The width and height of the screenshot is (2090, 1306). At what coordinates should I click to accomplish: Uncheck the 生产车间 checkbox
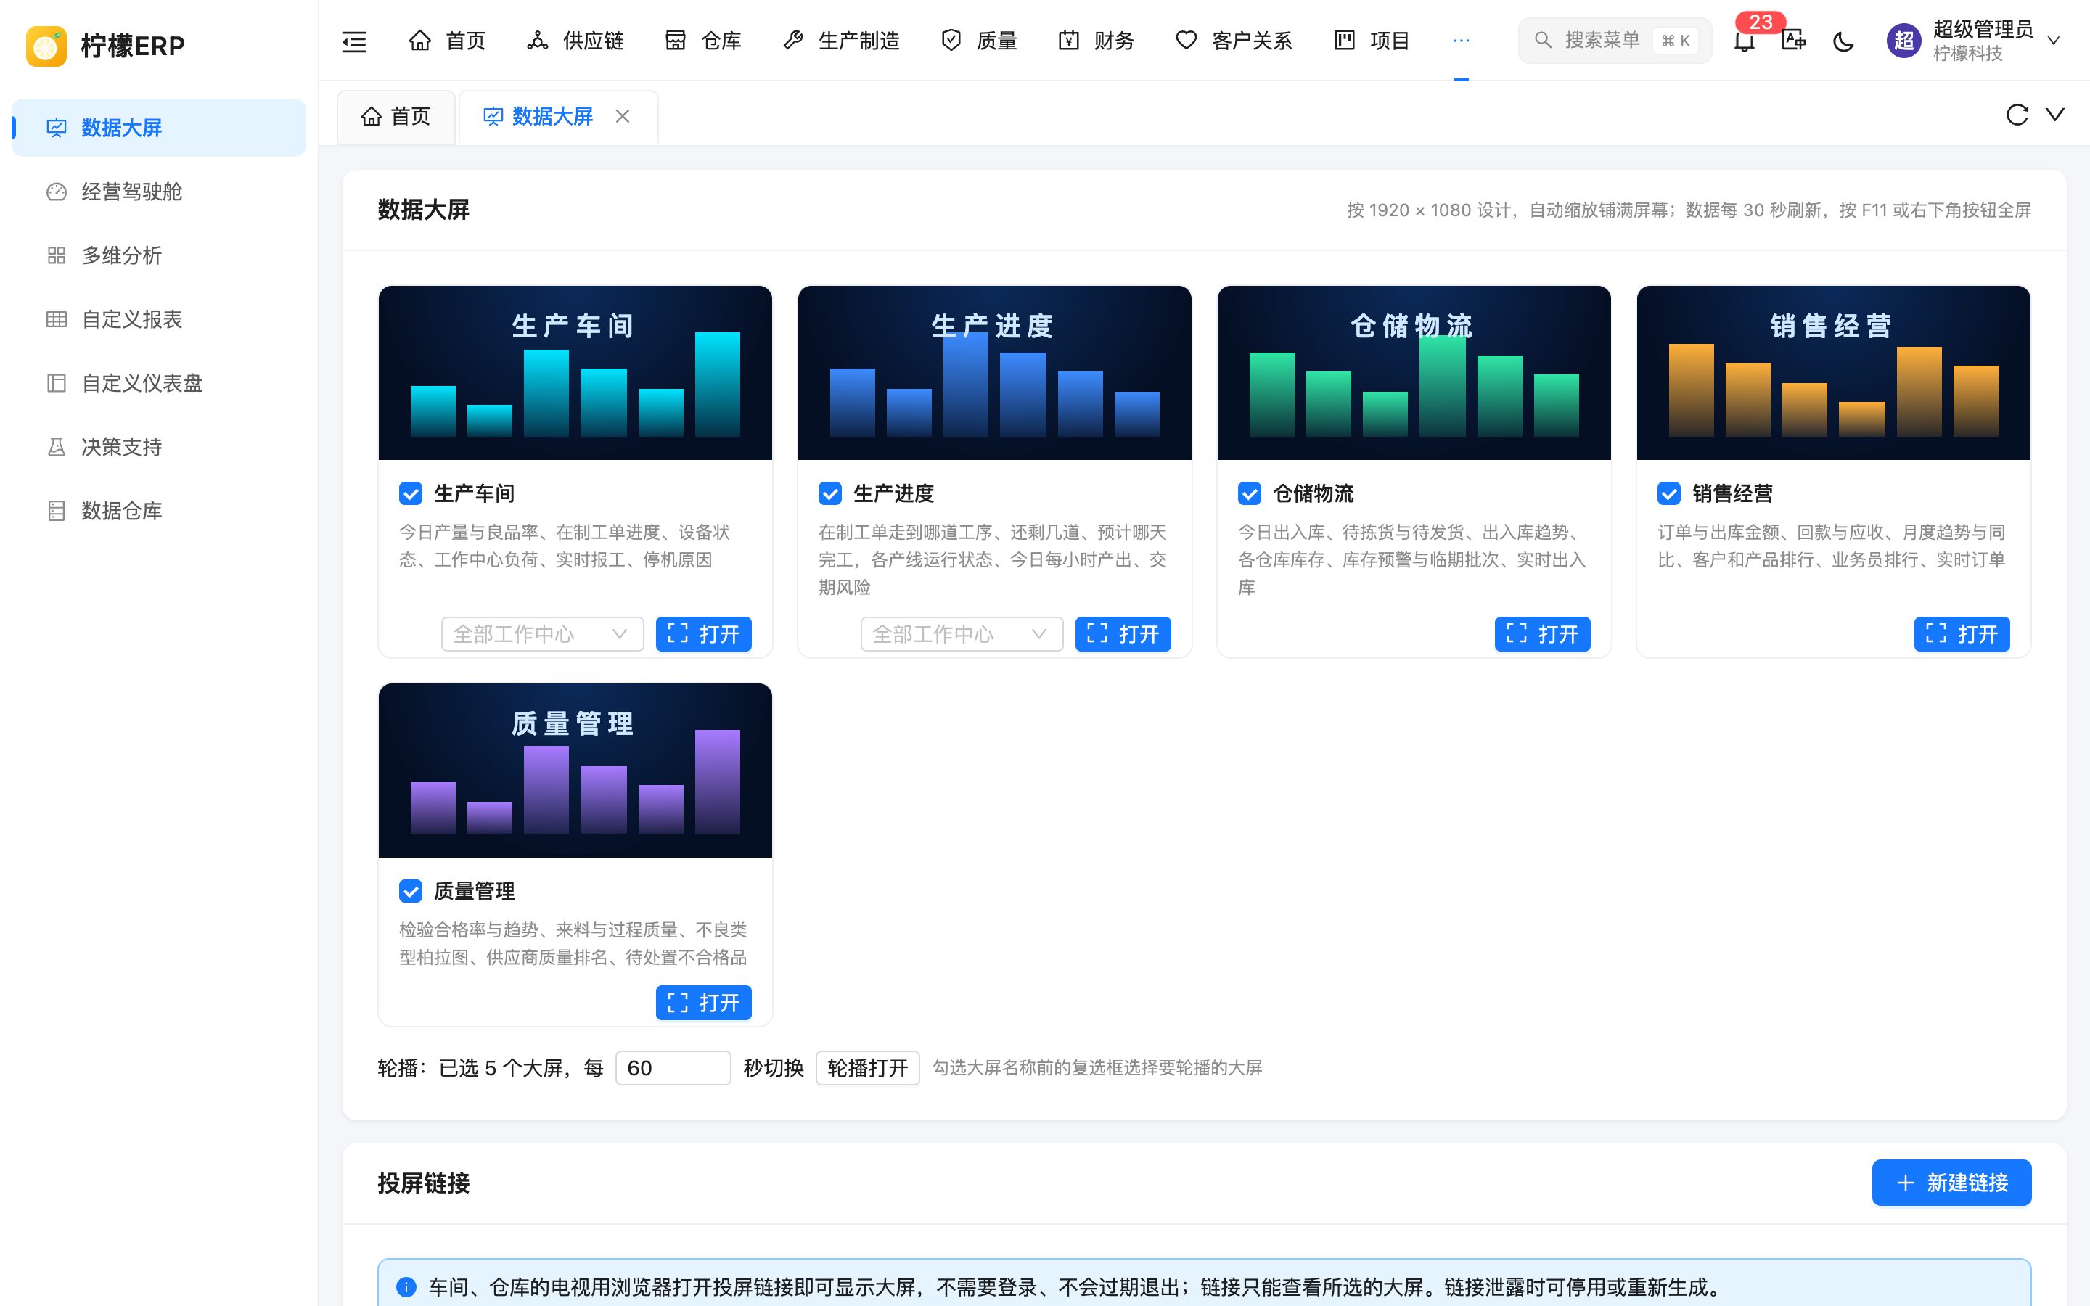pyautogui.click(x=410, y=493)
